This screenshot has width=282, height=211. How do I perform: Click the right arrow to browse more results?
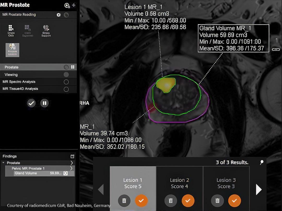tap(258, 190)
